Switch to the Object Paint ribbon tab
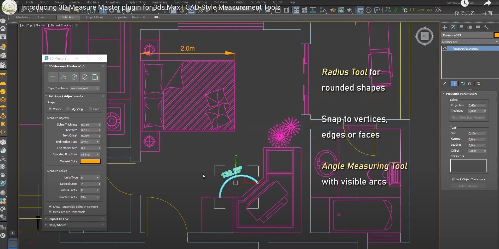 [94, 17]
